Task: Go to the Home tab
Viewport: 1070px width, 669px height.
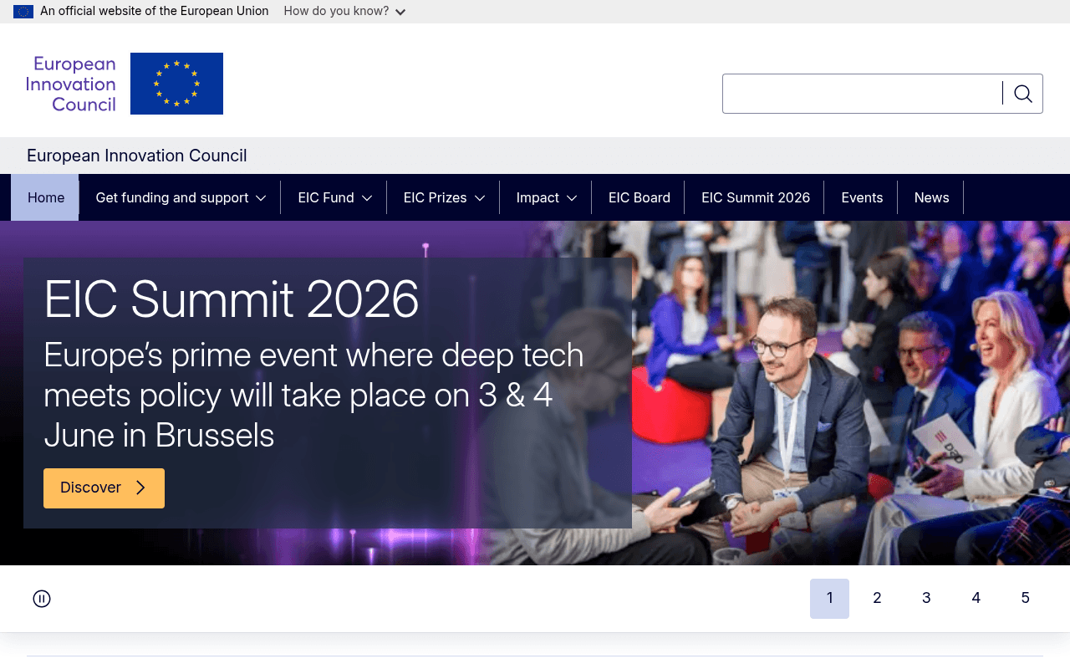Action: click(x=45, y=197)
